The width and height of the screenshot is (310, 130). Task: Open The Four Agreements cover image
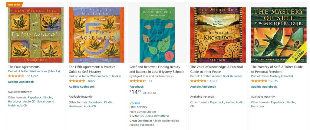click(36, 35)
